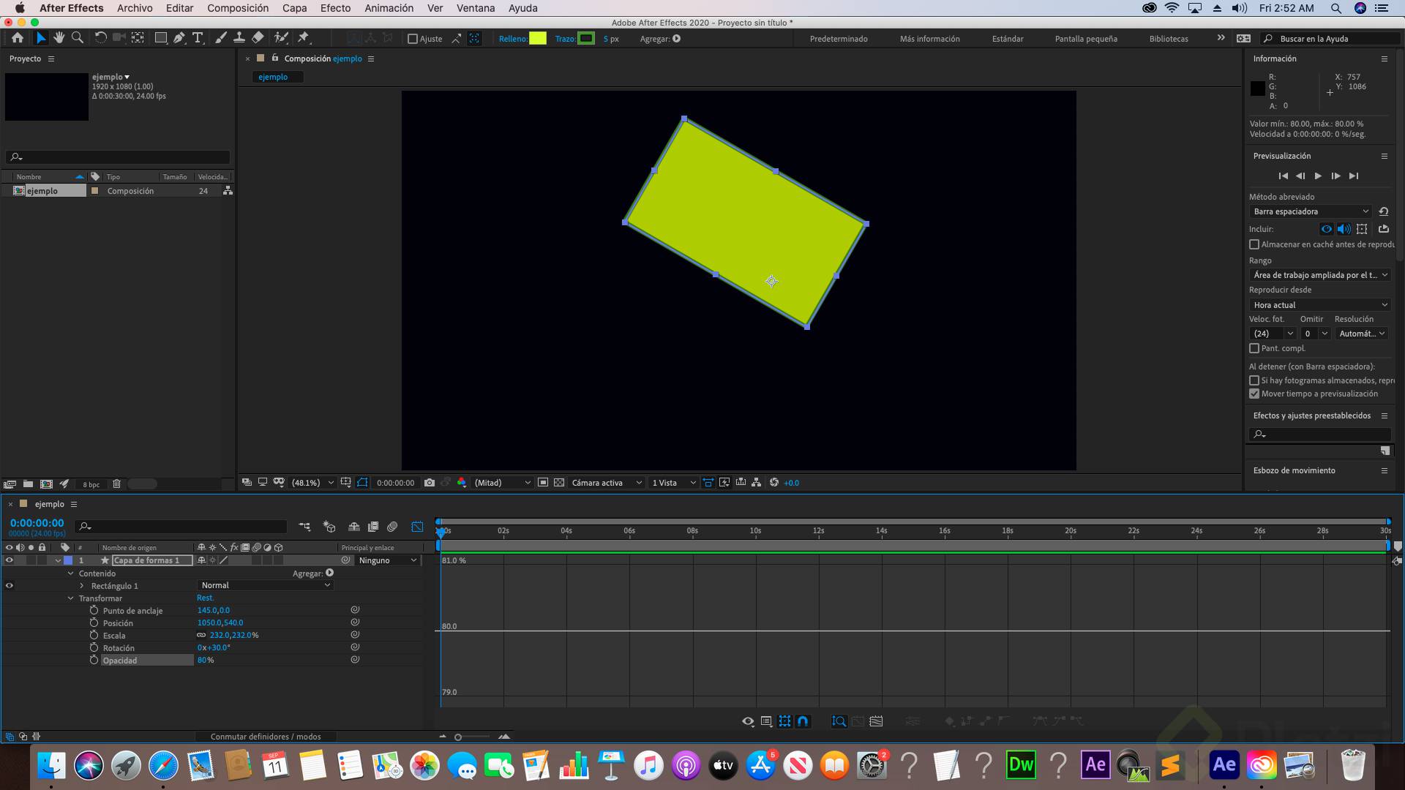Select the Hand tool in the toolbar
Image resolution: width=1405 pixels, height=790 pixels.
(59, 38)
